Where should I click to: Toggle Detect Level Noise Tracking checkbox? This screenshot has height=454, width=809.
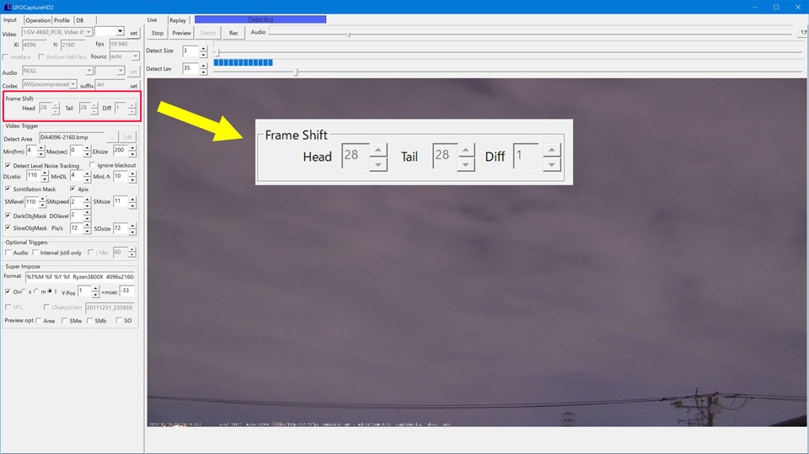(8, 166)
